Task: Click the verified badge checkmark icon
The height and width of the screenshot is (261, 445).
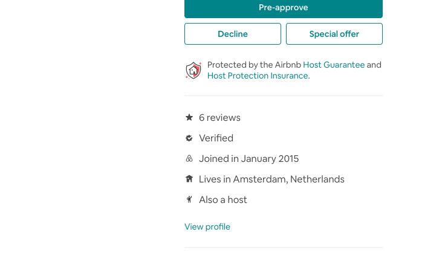Action: 189,138
